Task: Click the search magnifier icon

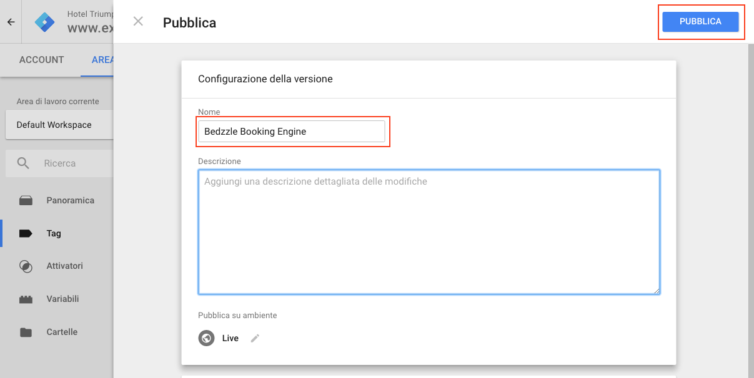Action: click(23, 163)
